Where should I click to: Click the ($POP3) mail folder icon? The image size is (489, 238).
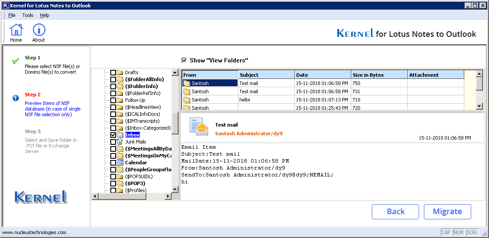(120, 183)
